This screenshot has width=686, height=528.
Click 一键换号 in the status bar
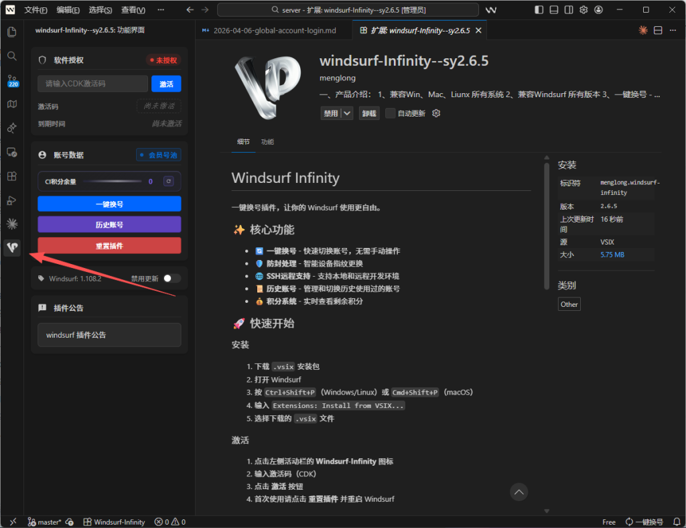644,522
